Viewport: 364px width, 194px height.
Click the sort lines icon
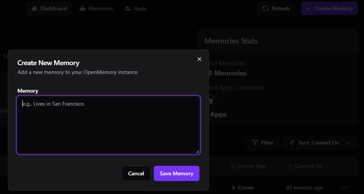pos(292,142)
